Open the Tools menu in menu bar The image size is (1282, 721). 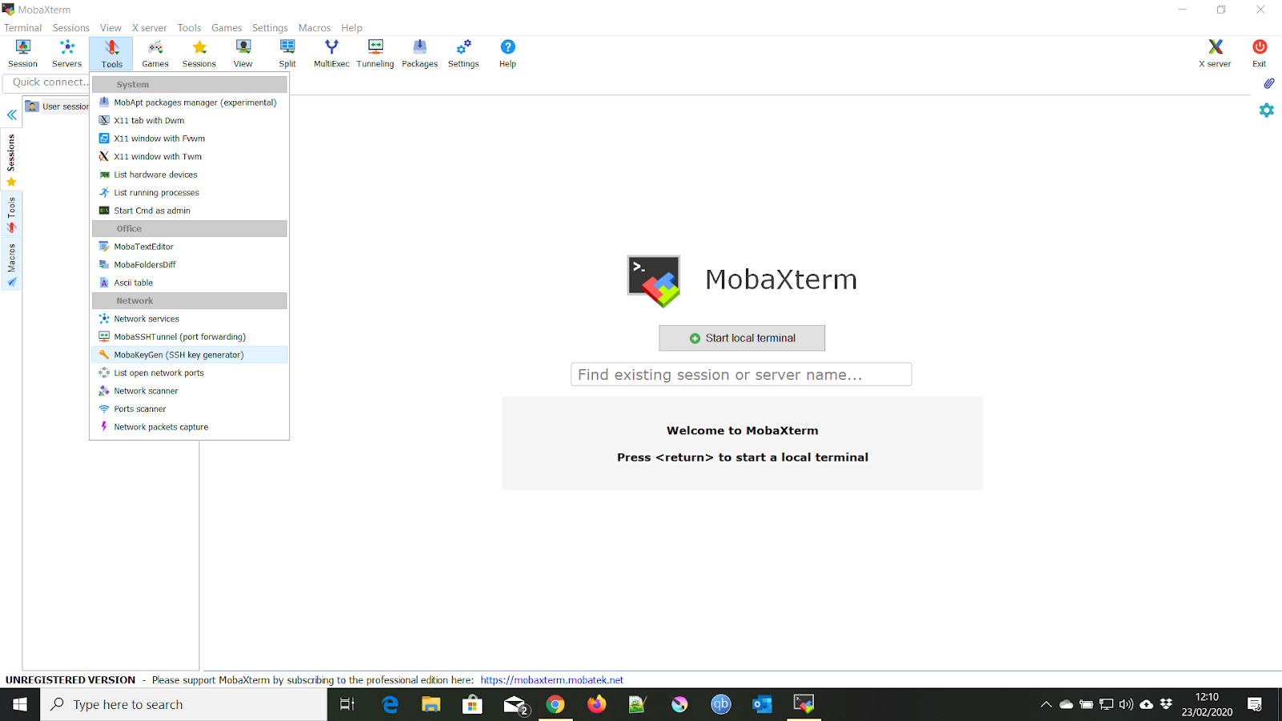[189, 27]
